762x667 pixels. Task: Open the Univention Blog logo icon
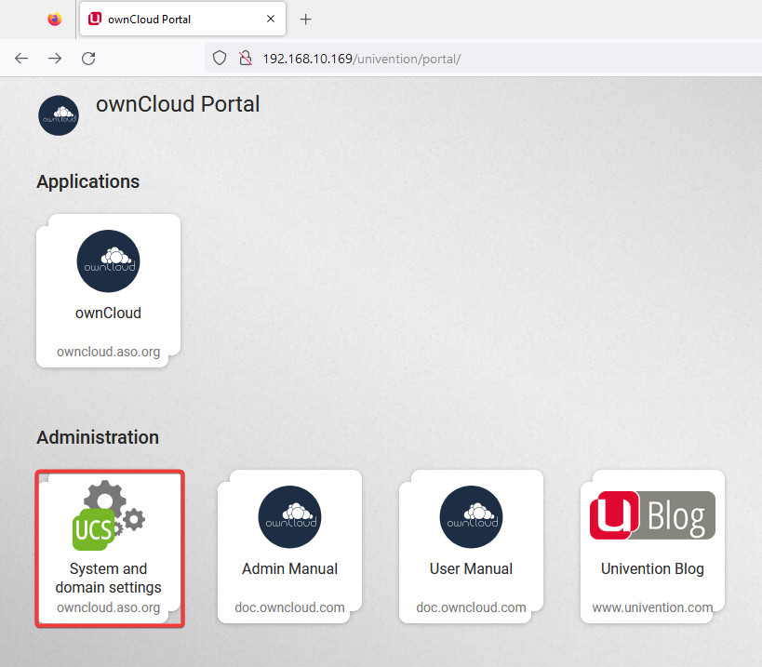click(652, 515)
